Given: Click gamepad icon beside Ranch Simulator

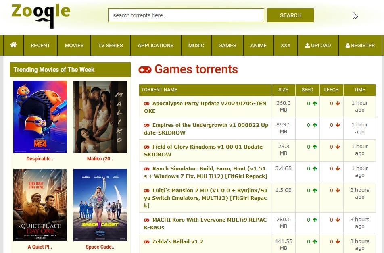Looking at the screenshot, I should (x=146, y=169).
